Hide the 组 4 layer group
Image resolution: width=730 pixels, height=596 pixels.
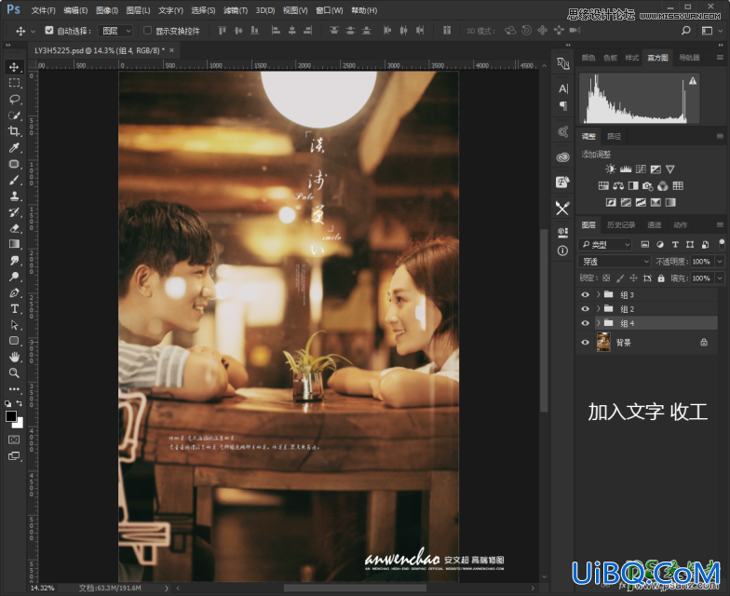pos(585,323)
